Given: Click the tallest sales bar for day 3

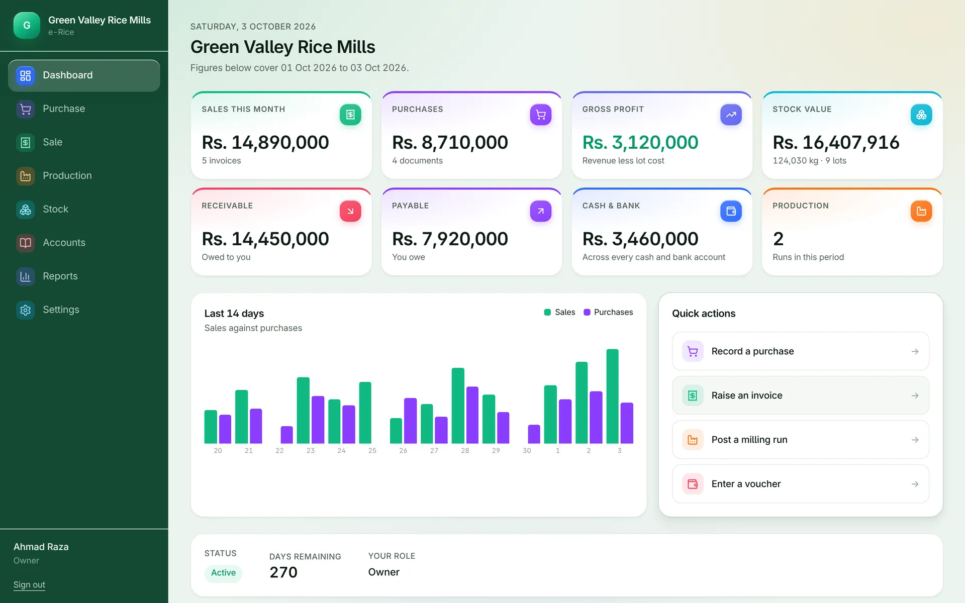Looking at the screenshot, I should [612, 396].
